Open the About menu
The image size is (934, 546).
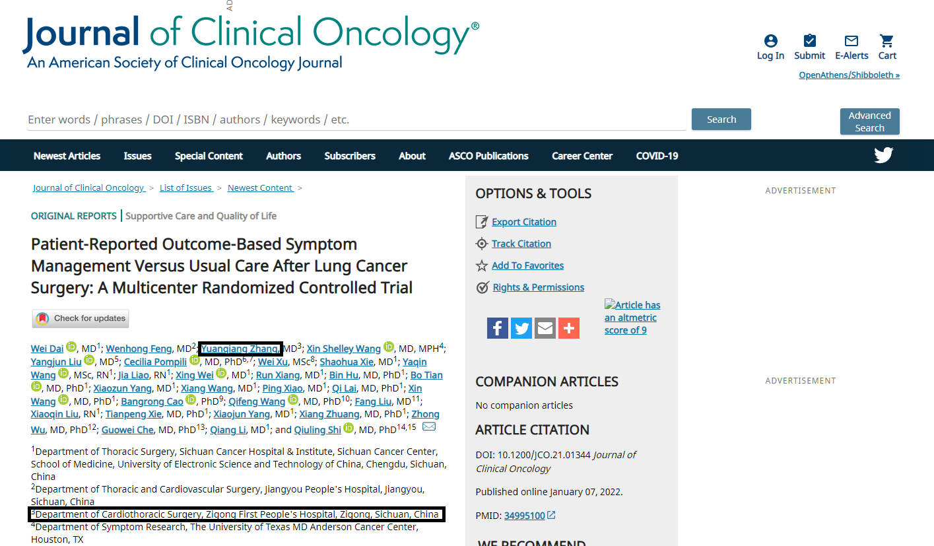[412, 156]
